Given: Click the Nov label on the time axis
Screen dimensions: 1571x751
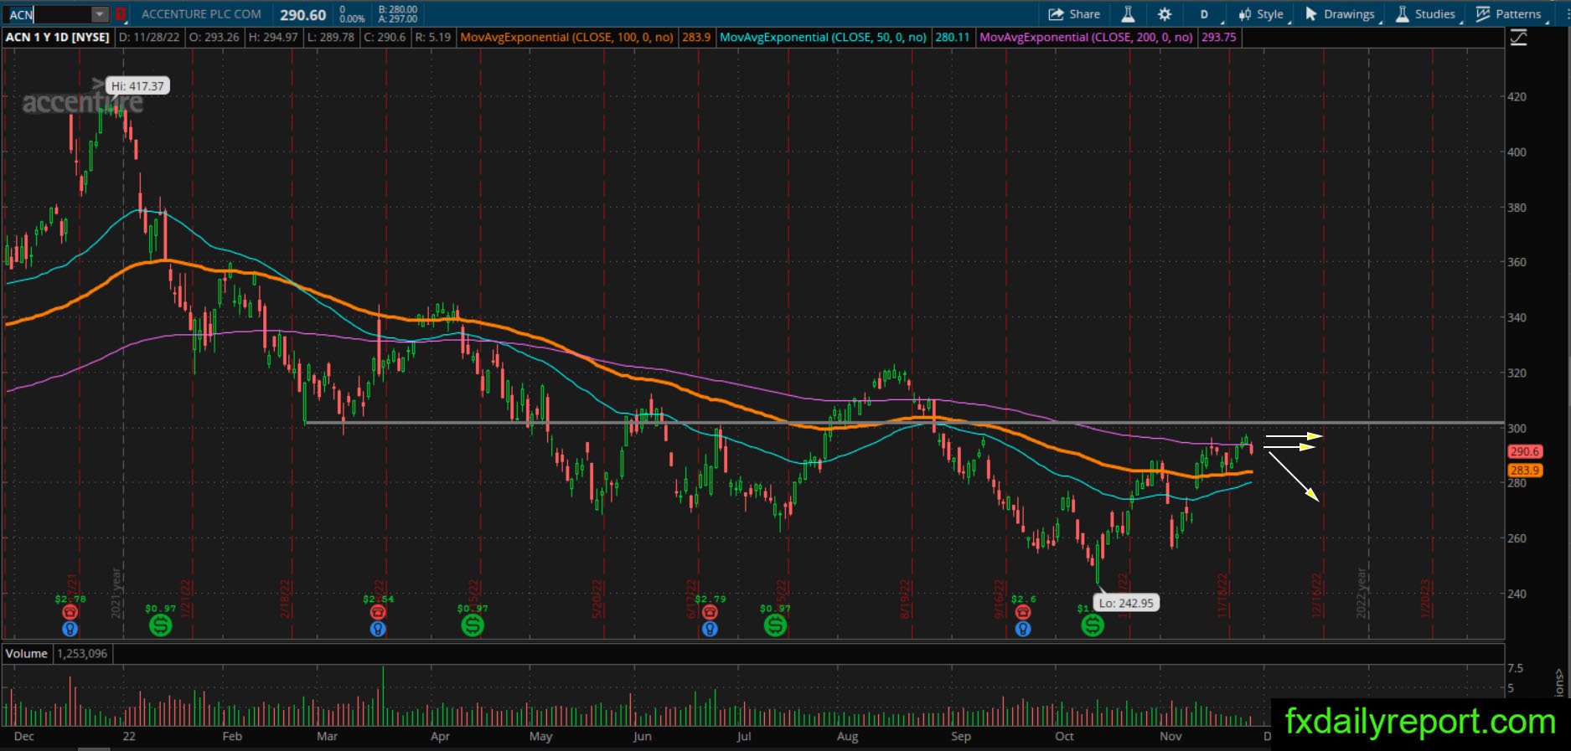Looking at the screenshot, I should (x=1170, y=736).
